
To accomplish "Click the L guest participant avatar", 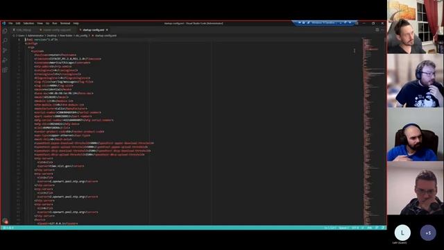I will coord(402,233).
